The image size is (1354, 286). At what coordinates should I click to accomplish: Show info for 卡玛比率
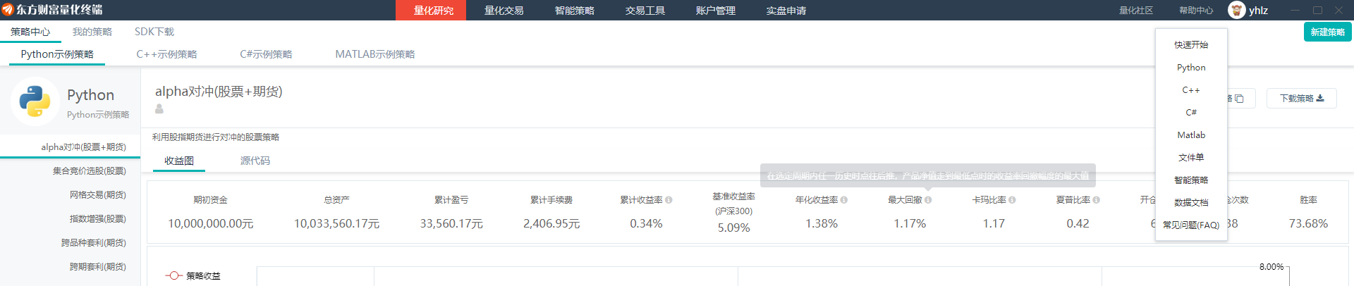1012,200
